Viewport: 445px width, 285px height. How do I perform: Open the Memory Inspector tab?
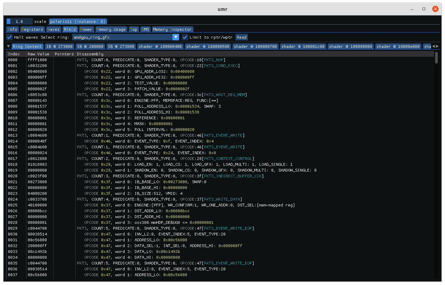(x=173, y=29)
